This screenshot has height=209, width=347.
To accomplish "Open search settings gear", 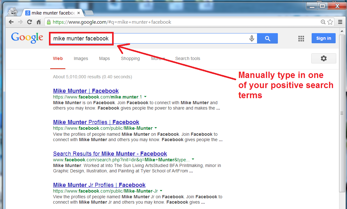I will coord(324,58).
